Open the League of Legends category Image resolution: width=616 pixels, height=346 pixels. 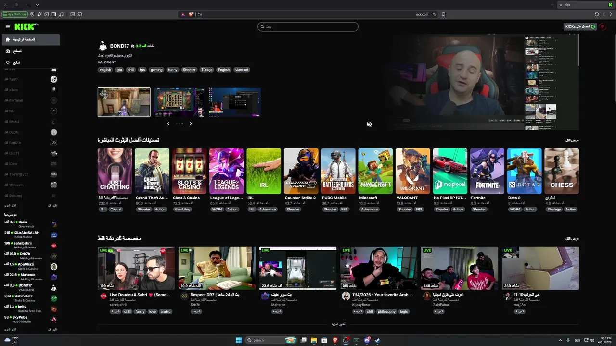227,171
